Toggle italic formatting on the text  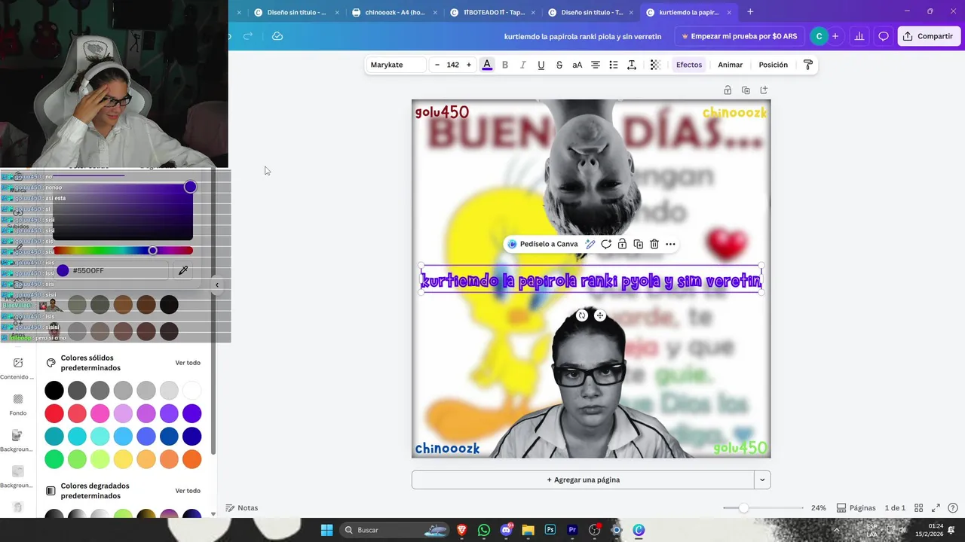pyautogui.click(x=523, y=65)
